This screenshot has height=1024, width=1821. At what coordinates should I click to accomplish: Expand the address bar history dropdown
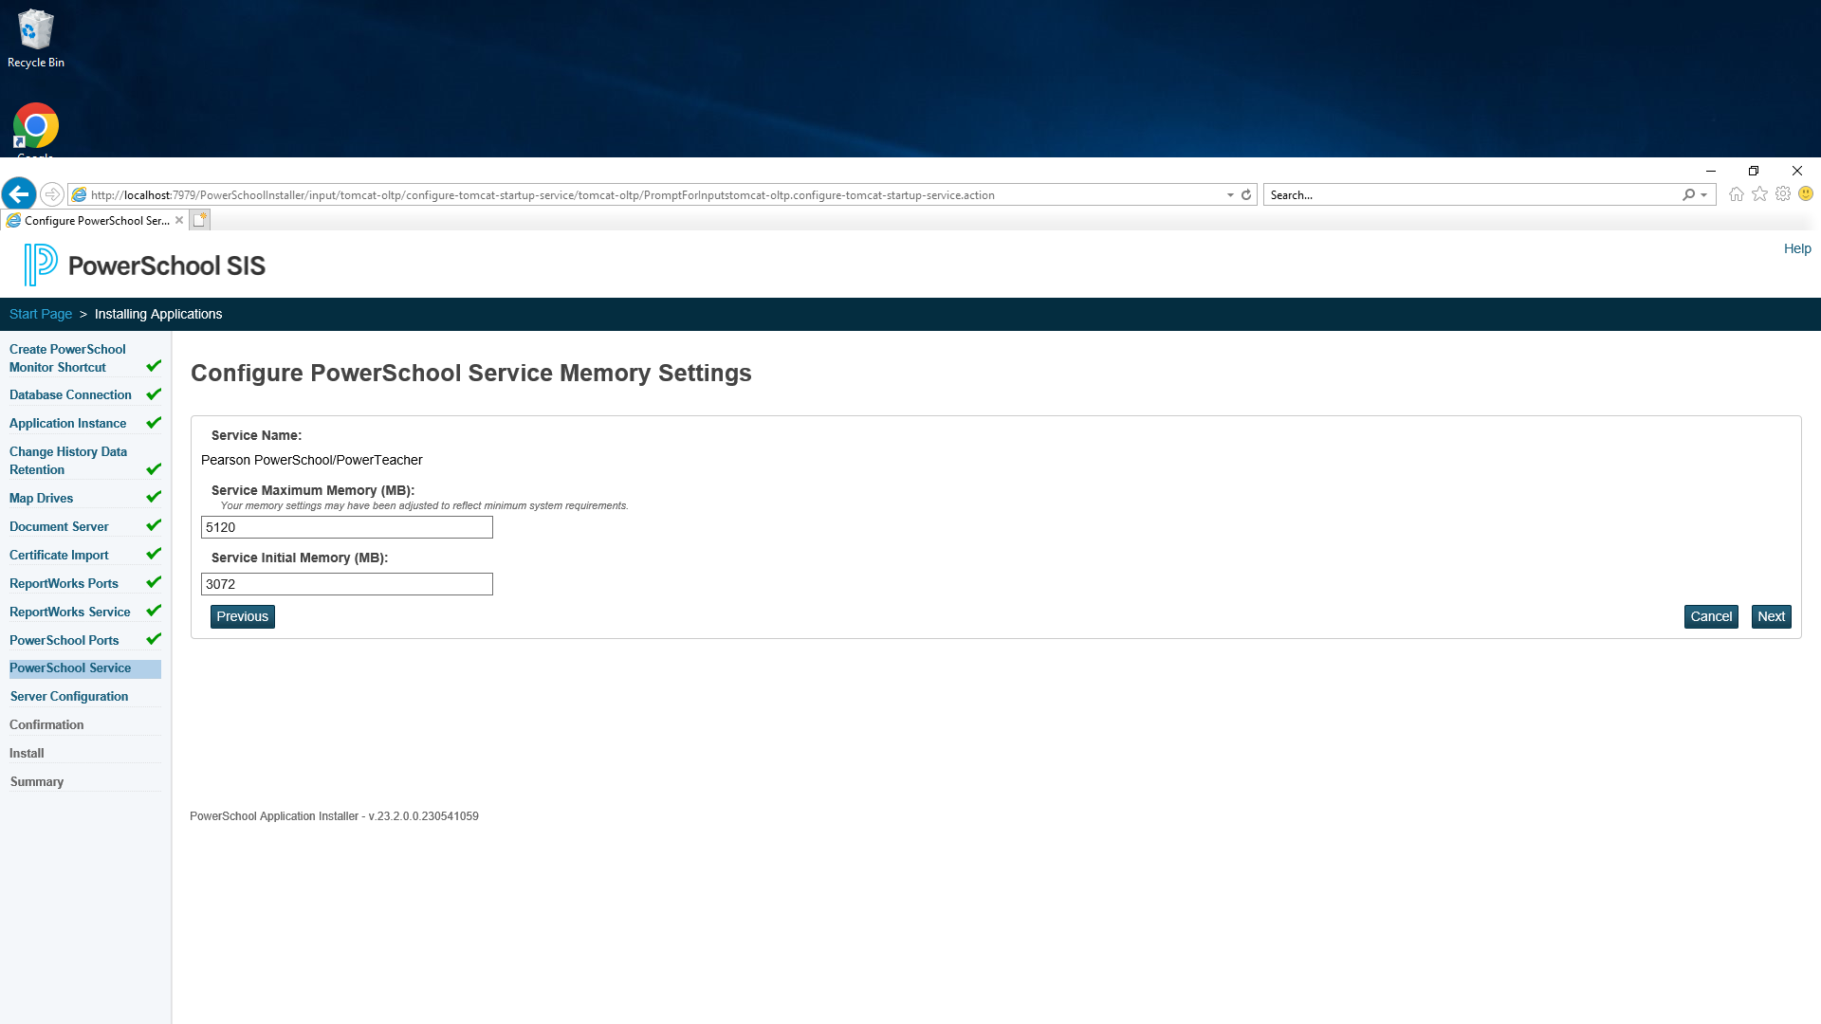point(1230,194)
